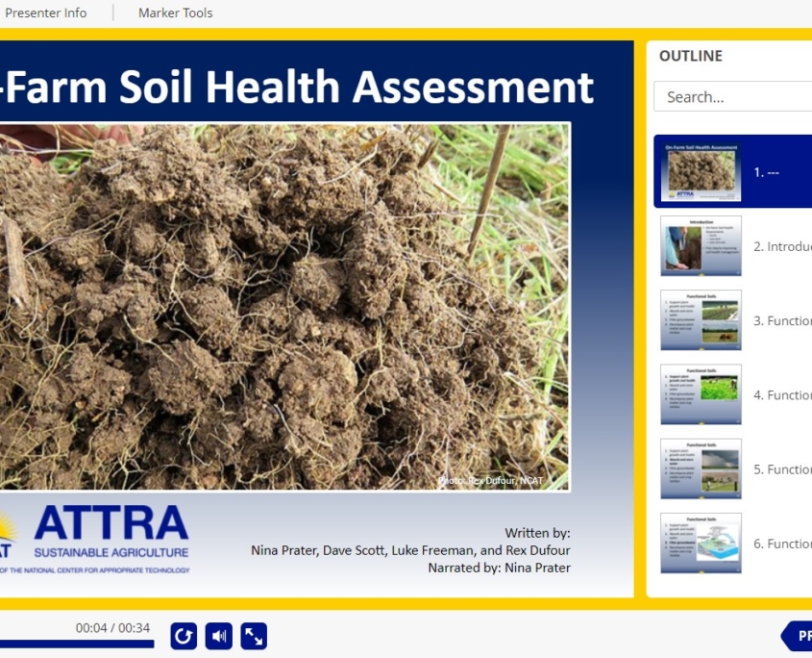Viewport: 812px width, 658px height.
Task: Select slide 5 title text in outline
Action: (782, 469)
